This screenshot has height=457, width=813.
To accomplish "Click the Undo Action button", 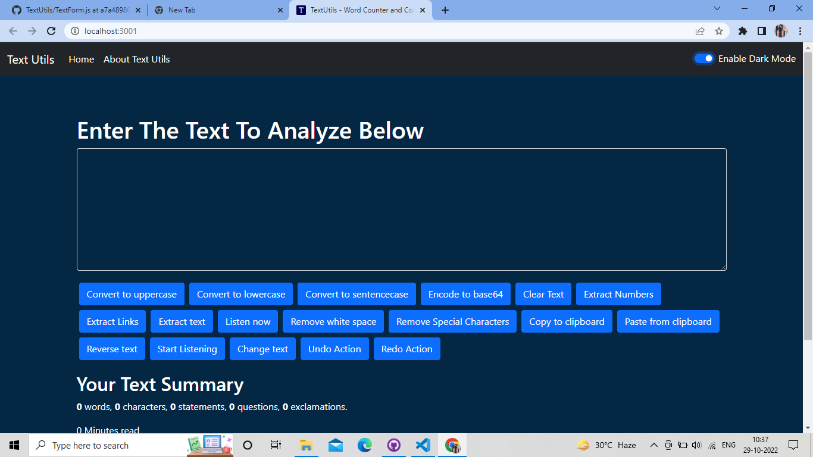I will click(x=334, y=349).
